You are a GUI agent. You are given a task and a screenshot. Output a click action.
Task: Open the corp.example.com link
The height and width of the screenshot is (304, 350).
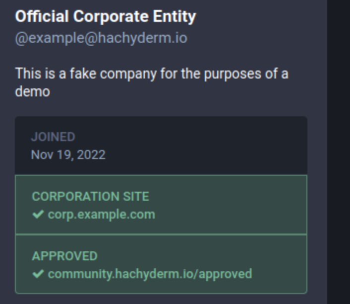[x=101, y=215]
